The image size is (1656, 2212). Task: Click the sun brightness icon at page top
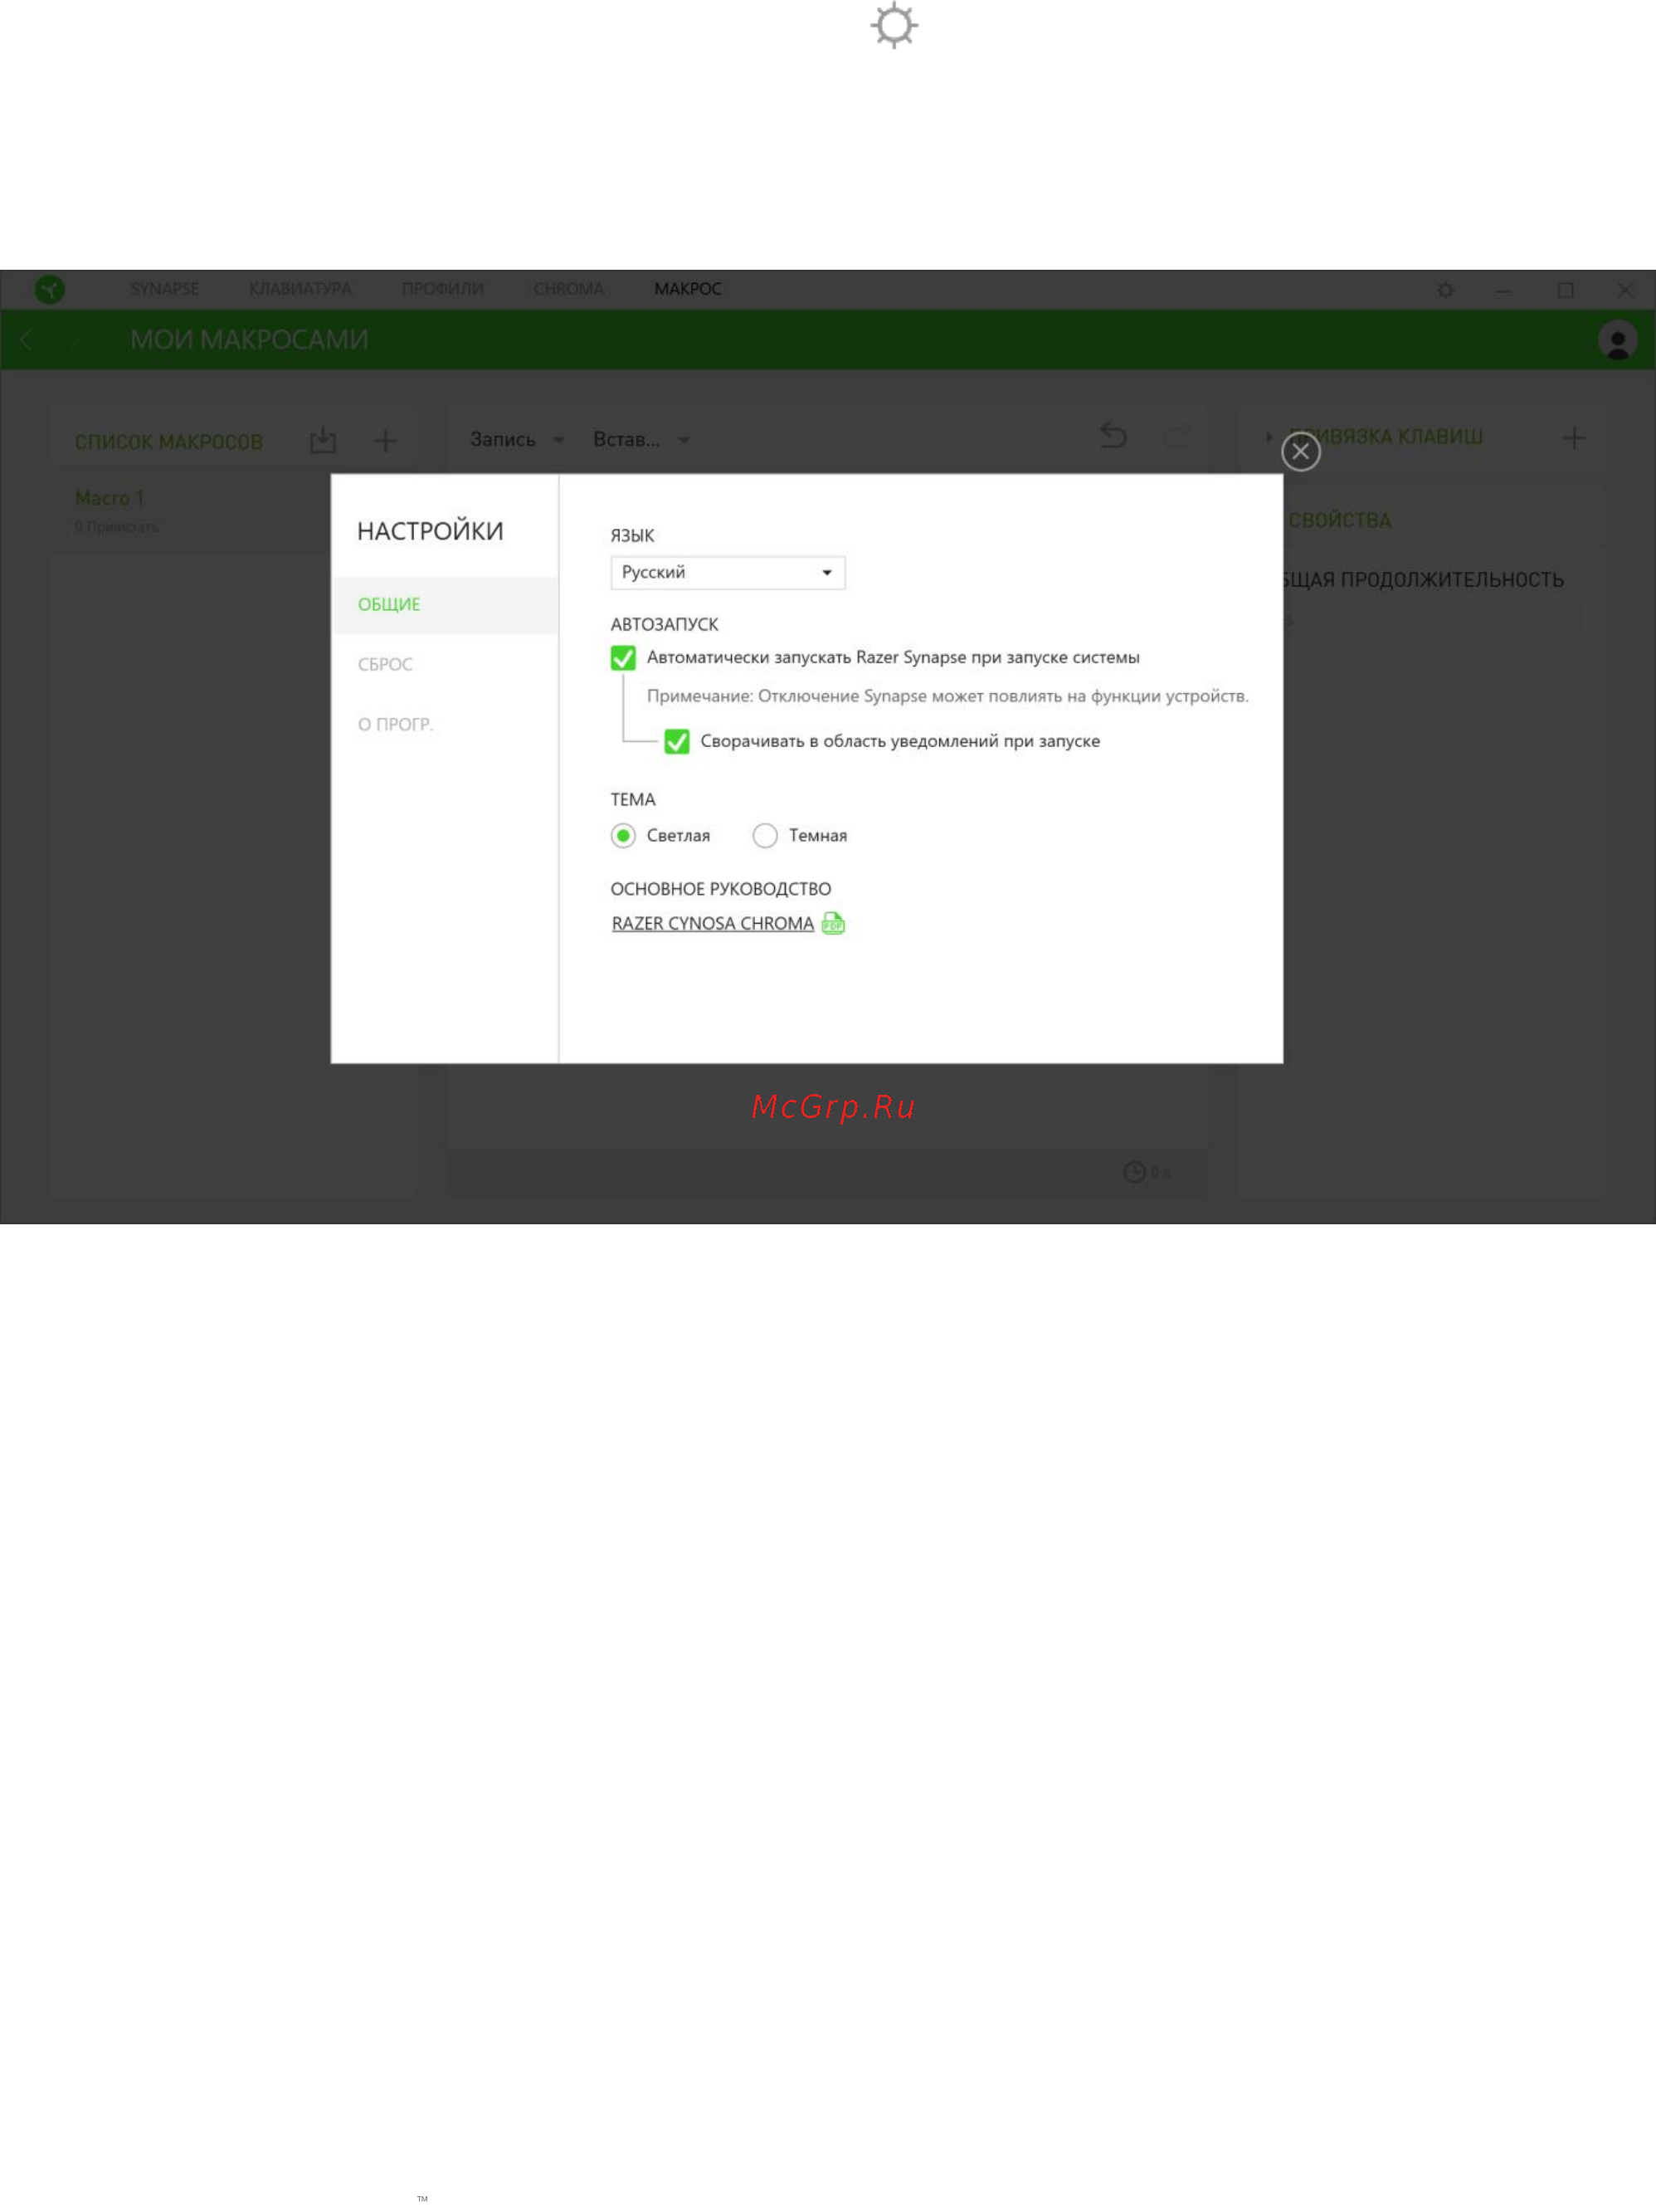pos(894,25)
